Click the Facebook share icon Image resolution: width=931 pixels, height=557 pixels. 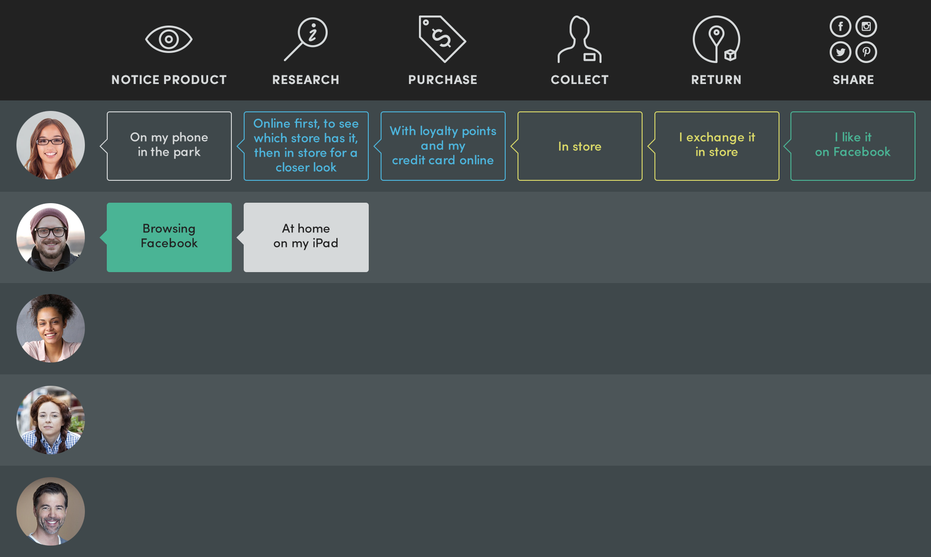(x=840, y=26)
